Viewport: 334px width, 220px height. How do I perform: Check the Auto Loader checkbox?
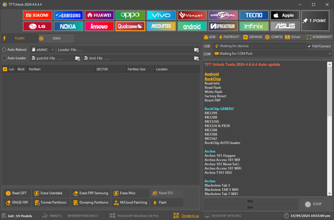pos(4,58)
